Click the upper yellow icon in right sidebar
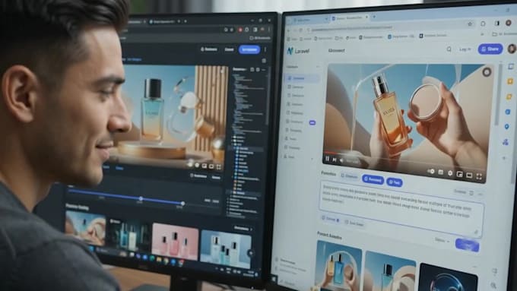Viewport: 517px width, 291px height. point(510,81)
